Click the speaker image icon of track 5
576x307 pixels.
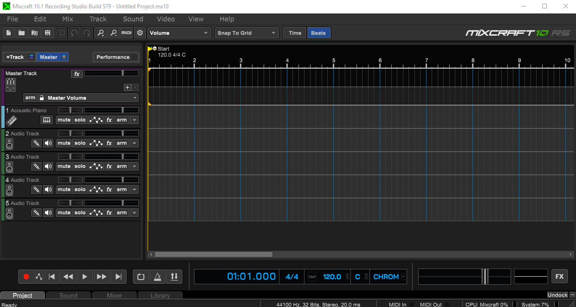coord(10,213)
